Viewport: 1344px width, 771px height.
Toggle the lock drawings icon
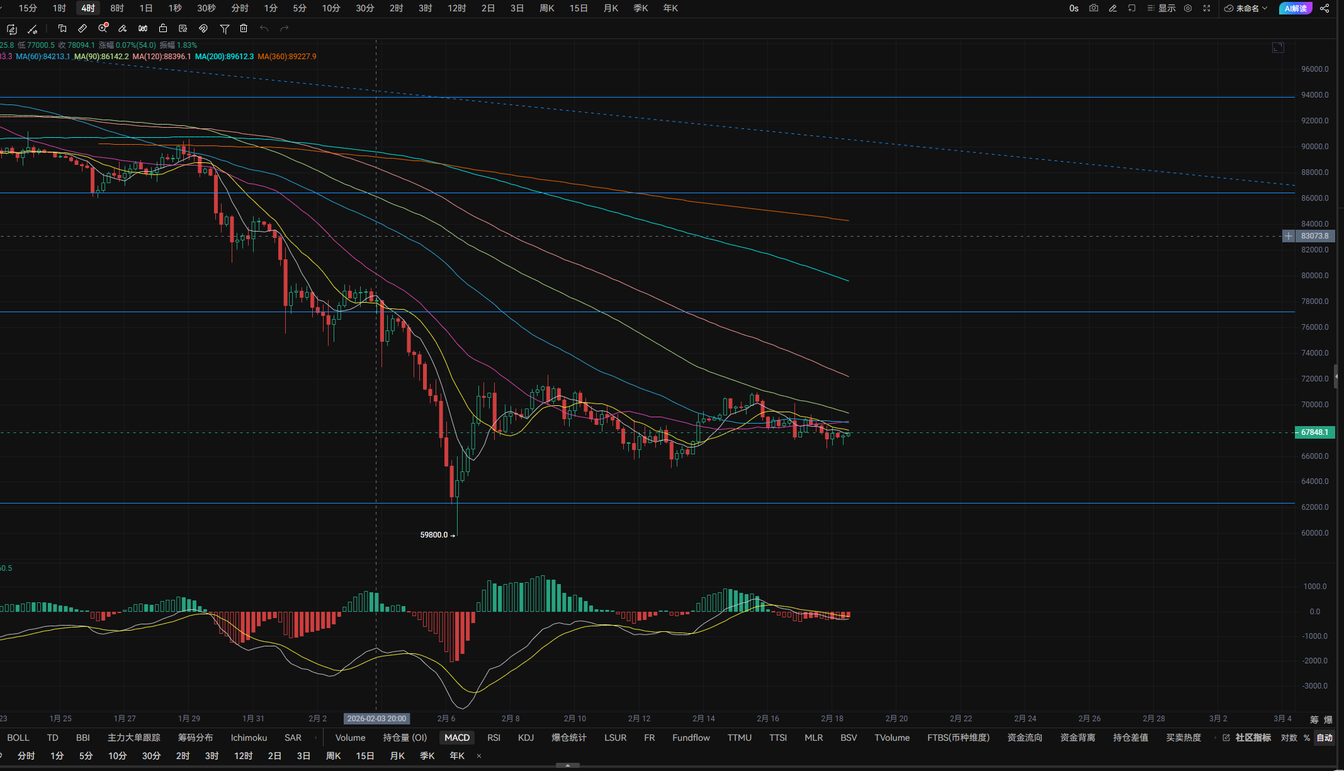(x=163, y=28)
